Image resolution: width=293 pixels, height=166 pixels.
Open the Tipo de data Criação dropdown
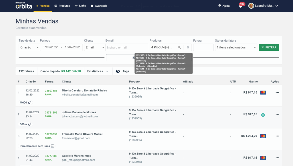29,47
